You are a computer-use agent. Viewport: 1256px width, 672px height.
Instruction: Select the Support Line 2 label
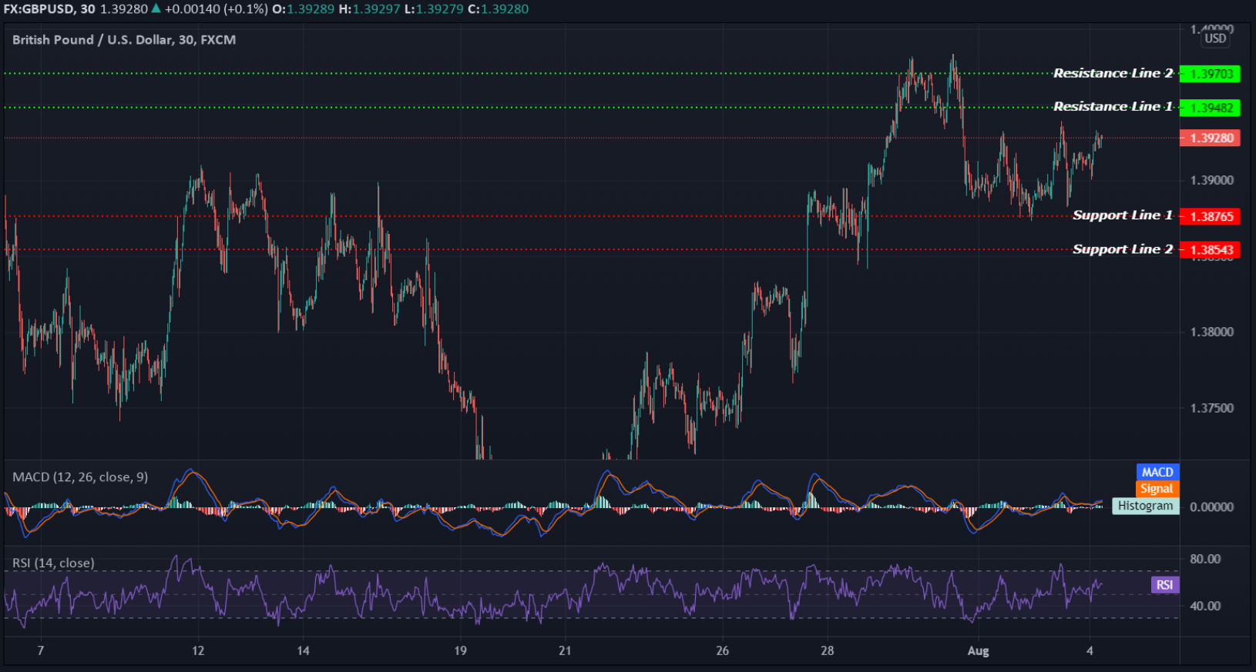1123,249
